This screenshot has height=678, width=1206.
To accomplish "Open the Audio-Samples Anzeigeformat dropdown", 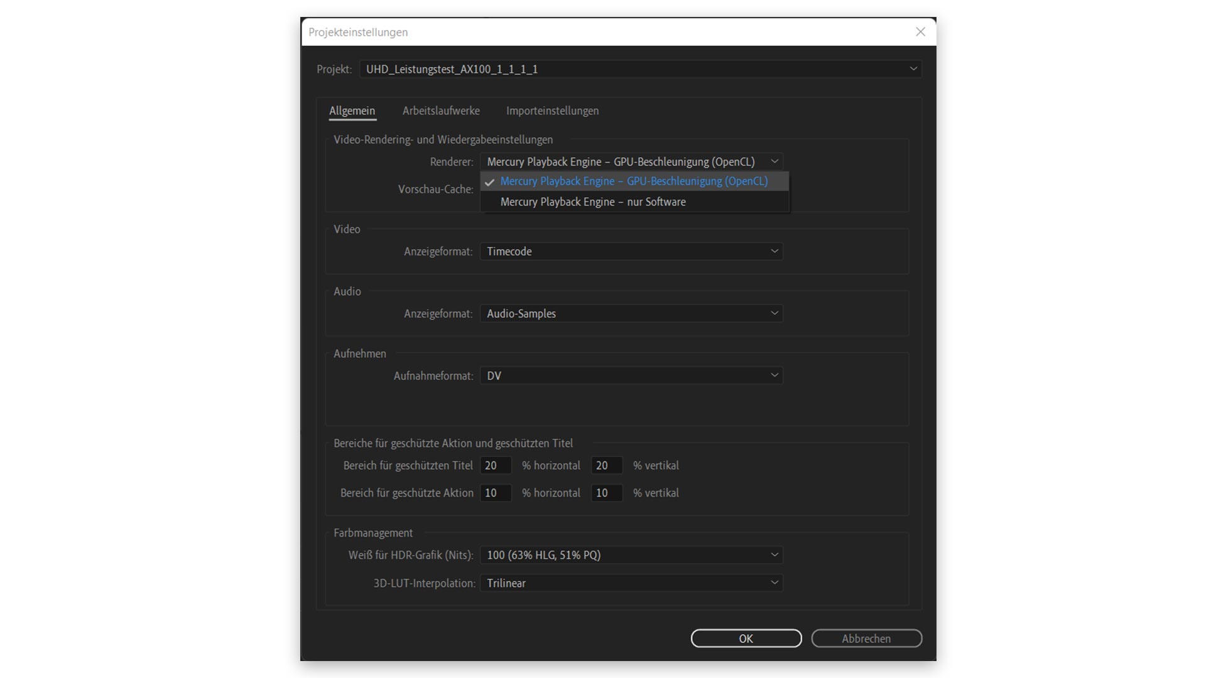I will pyautogui.click(x=631, y=313).
